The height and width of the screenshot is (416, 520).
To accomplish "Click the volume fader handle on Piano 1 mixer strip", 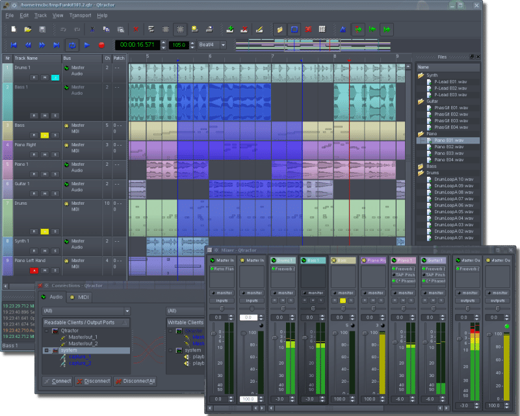I will point(395,342).
